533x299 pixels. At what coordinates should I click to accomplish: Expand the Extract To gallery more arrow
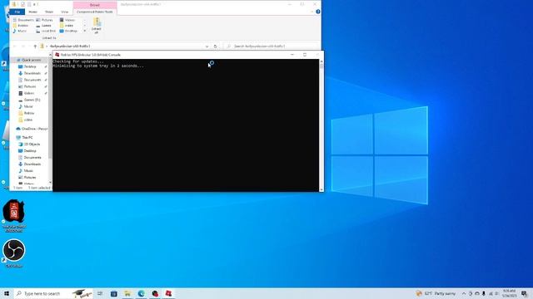point(85,31)
